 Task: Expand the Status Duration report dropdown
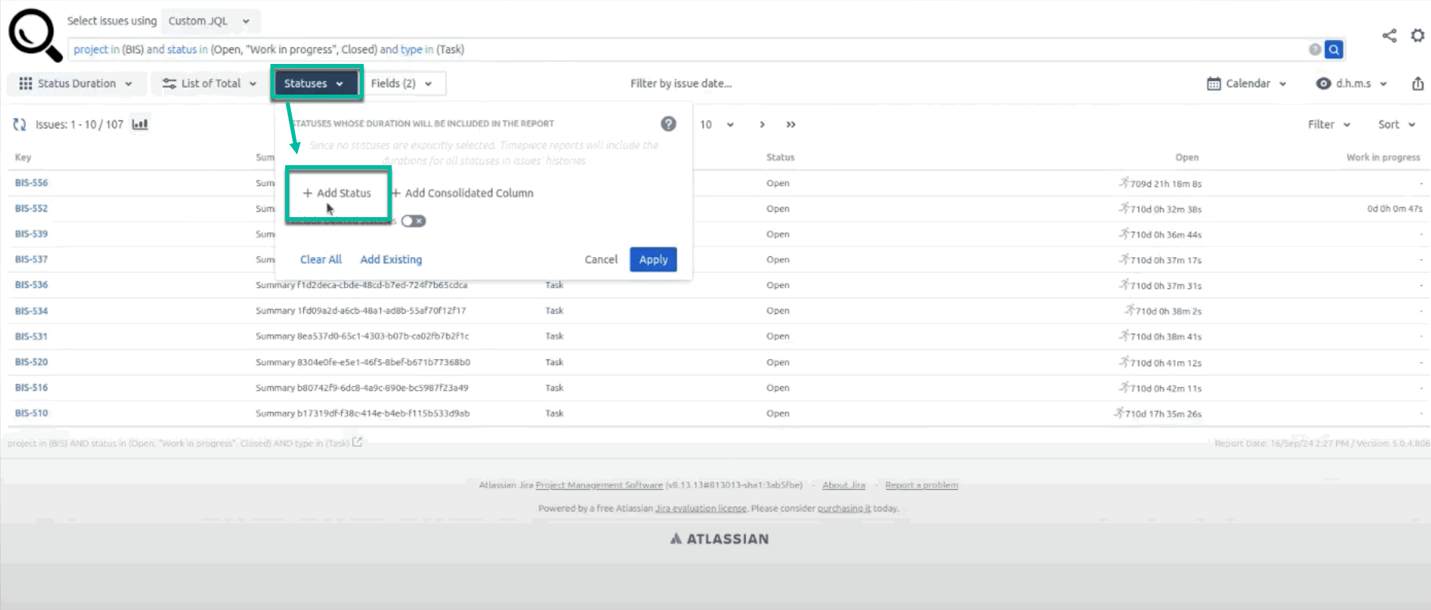76,84
